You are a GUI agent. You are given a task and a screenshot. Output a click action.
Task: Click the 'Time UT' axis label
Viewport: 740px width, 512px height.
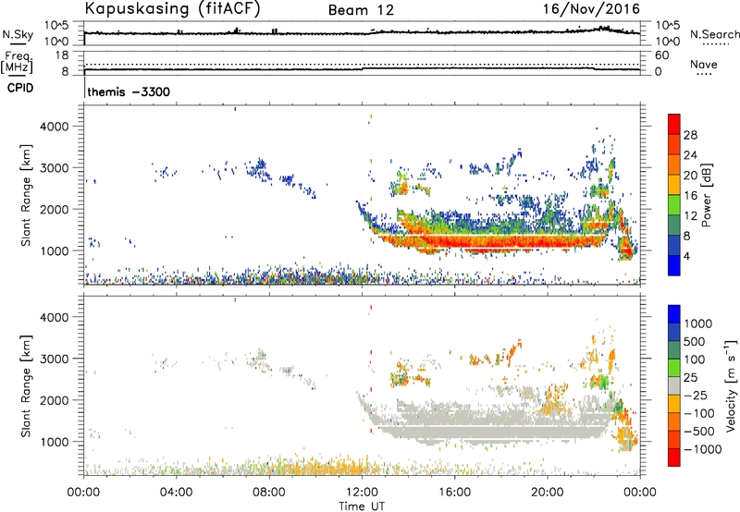[x=362, y=506]
